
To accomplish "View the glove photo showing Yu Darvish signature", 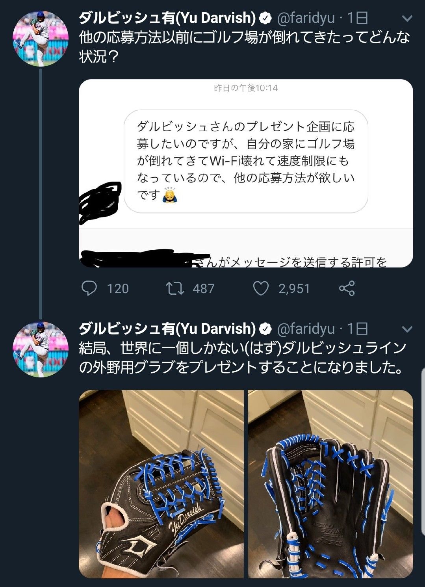I will tap(161, 484).
